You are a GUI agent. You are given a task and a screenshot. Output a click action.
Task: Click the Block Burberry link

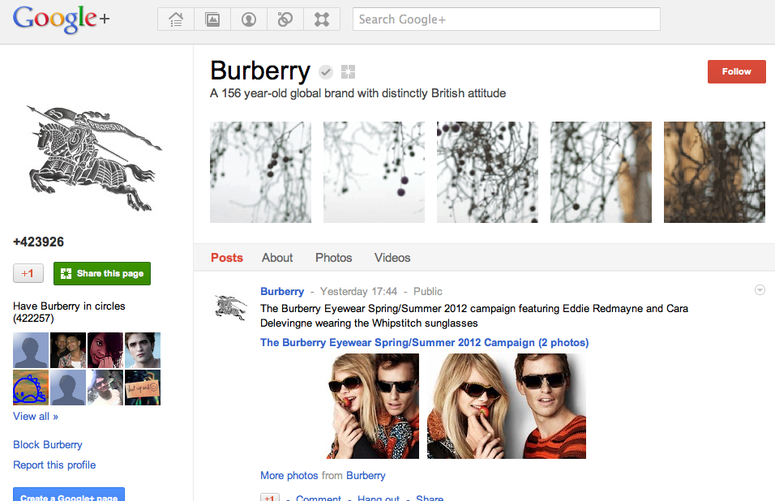[48, 445]
